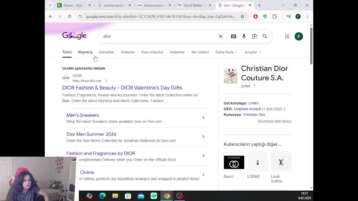Expand the Araçlar dropdown
This screenshot has width=358, height=201.
253,52
